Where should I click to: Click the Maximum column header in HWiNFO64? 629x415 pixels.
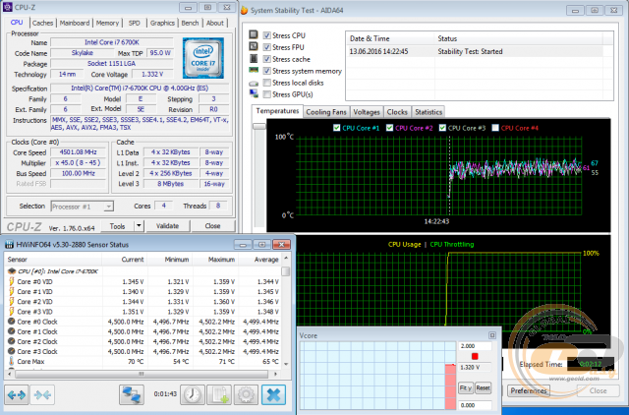pos(216,260)
